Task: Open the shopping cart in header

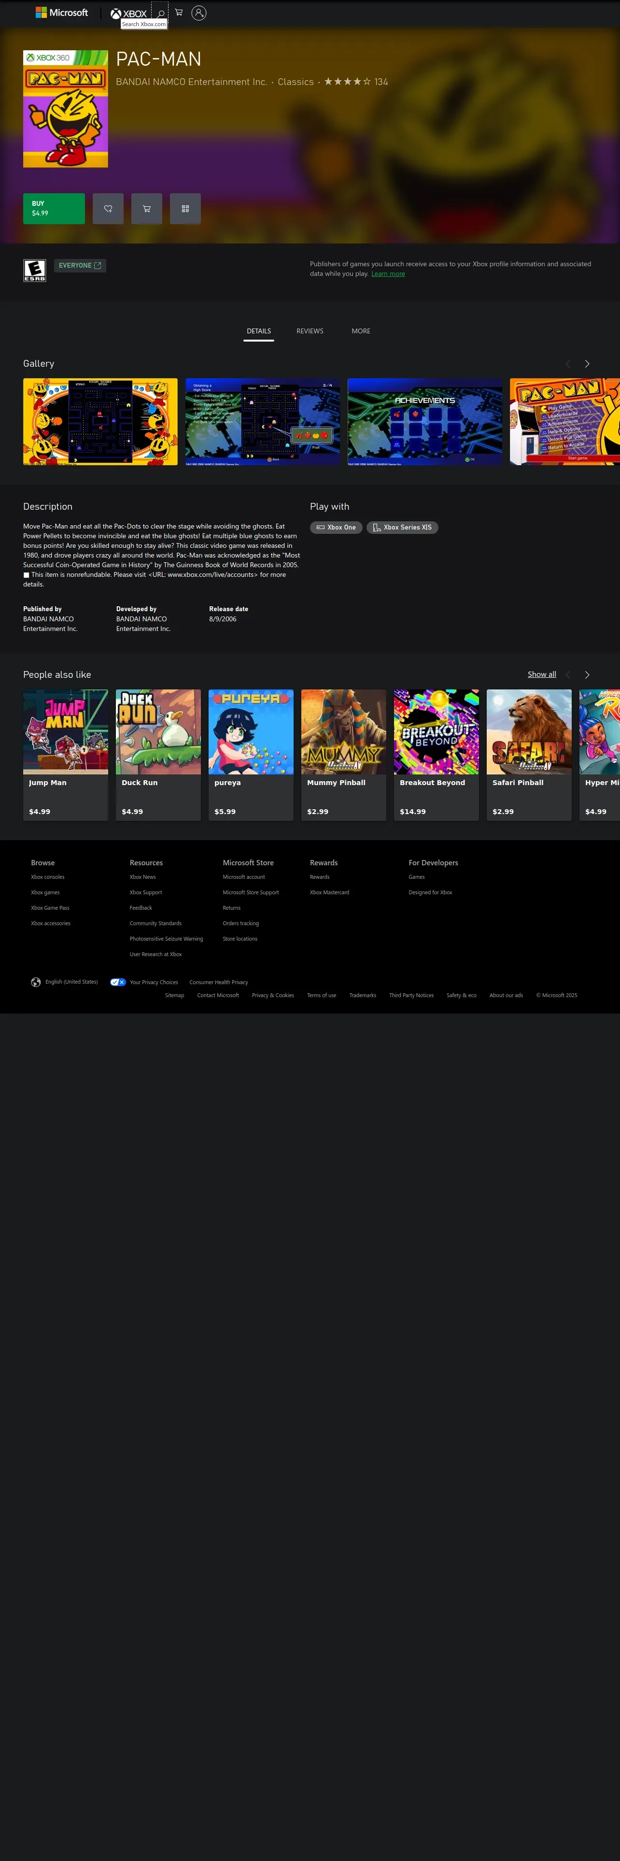Action: 179,12
